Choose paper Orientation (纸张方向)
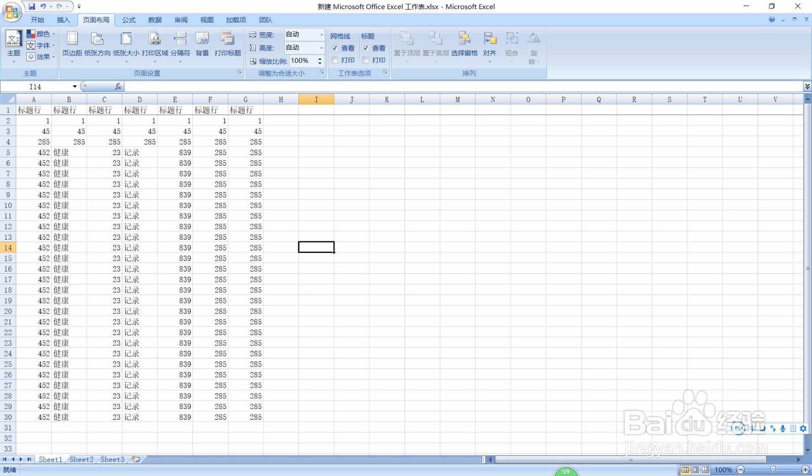 tap(97, 47)
